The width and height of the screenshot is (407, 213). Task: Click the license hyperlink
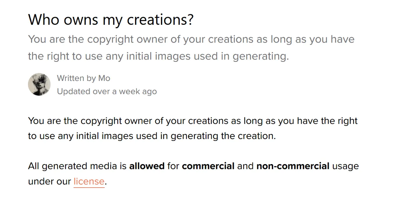click(89, 181)
